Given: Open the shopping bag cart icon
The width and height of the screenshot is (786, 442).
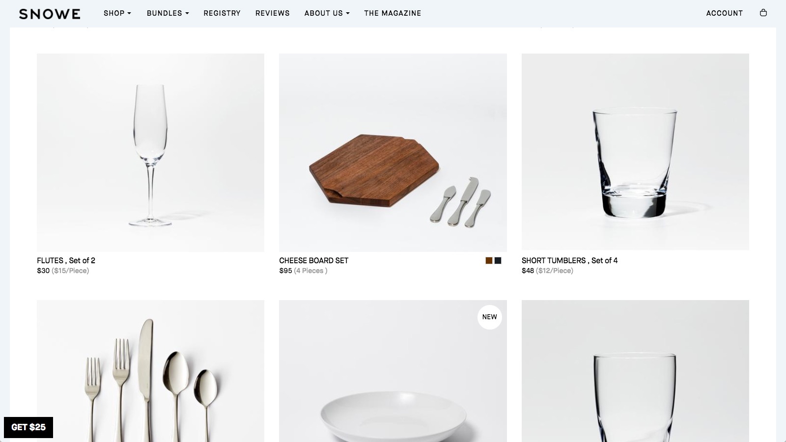Looking at the screenshot, I should 763,13.
